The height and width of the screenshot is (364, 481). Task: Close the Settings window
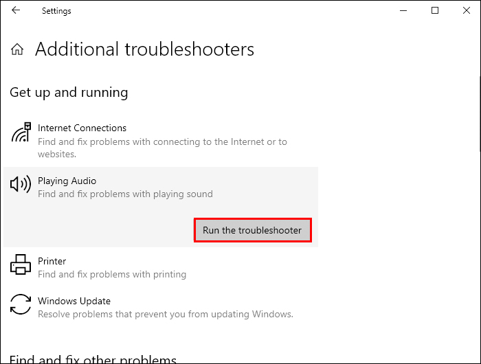point(467,10)
